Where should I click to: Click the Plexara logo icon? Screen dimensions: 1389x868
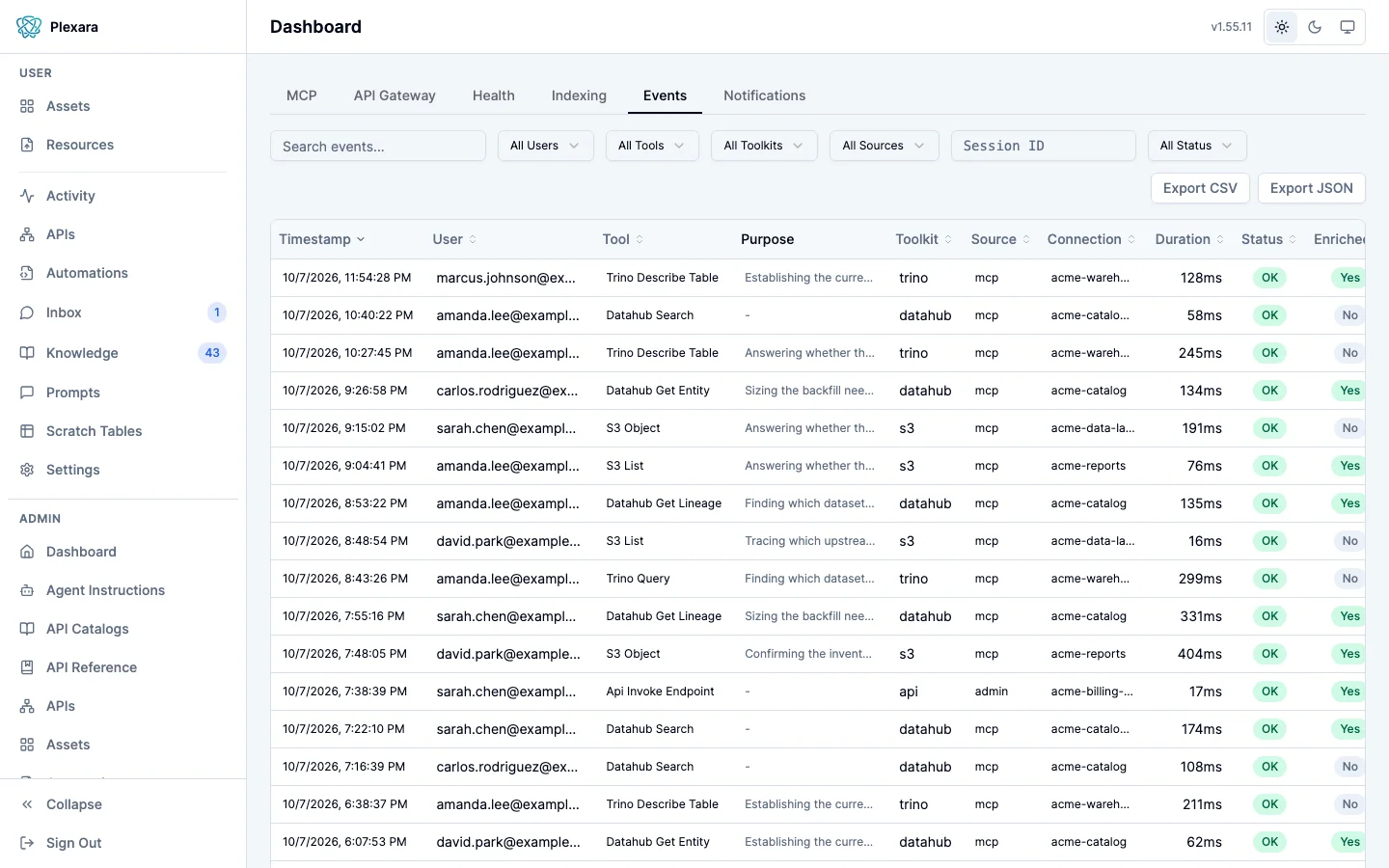click(29, 27)
